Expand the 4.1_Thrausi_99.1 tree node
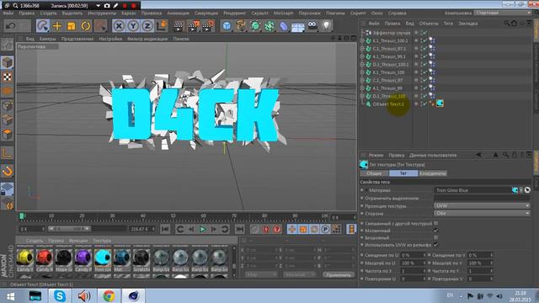The width and height of the screenshot is (539, 303). [362, 56]
